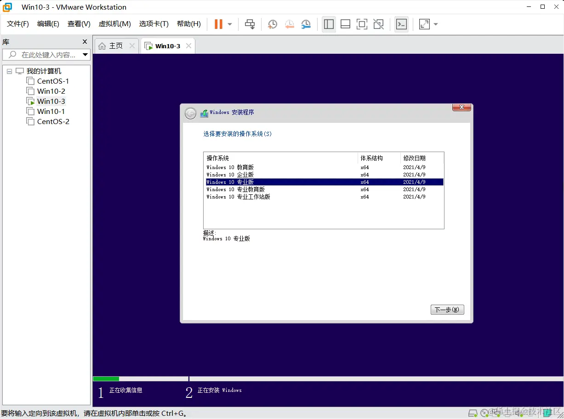Open the library search dropdown arrow
Screen dimensions: 564x419
pos(85,55)
